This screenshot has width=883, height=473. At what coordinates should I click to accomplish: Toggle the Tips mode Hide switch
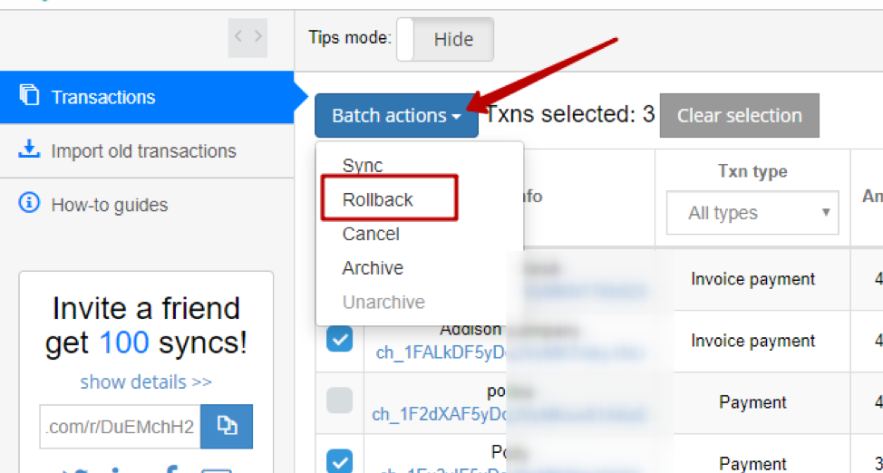coord(445,39)
